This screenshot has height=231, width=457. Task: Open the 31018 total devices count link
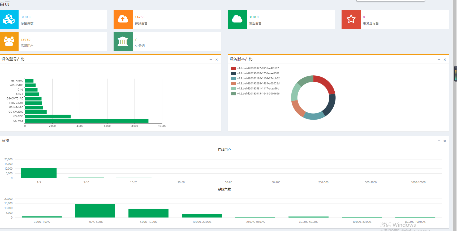click(x=25, y=17)
